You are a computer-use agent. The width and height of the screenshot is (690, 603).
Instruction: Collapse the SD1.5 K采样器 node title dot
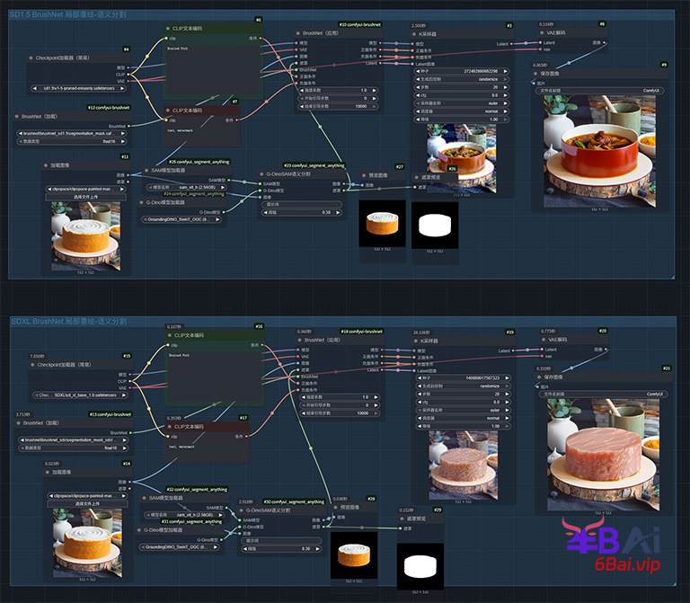coord(414,33)
